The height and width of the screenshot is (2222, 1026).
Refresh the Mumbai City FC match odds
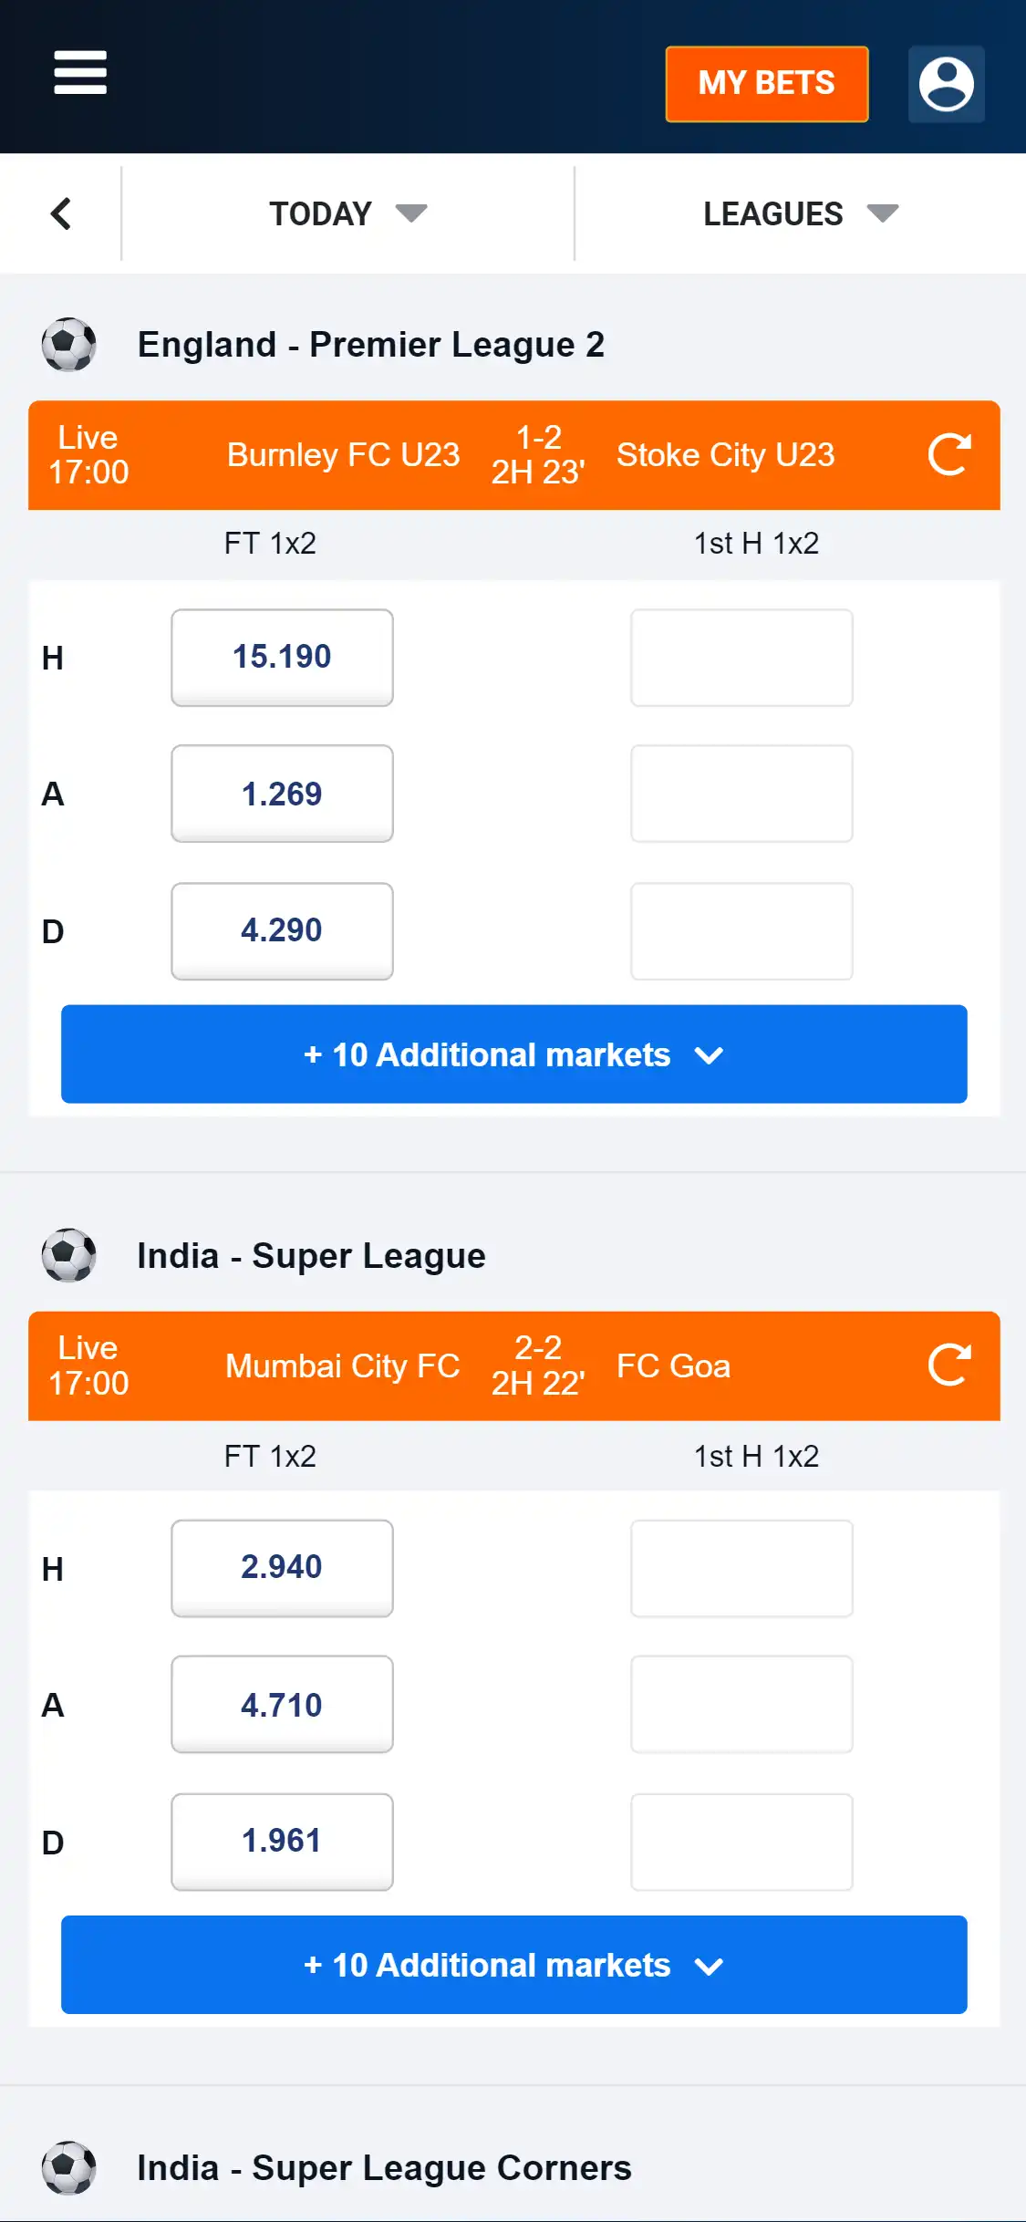948,1365
